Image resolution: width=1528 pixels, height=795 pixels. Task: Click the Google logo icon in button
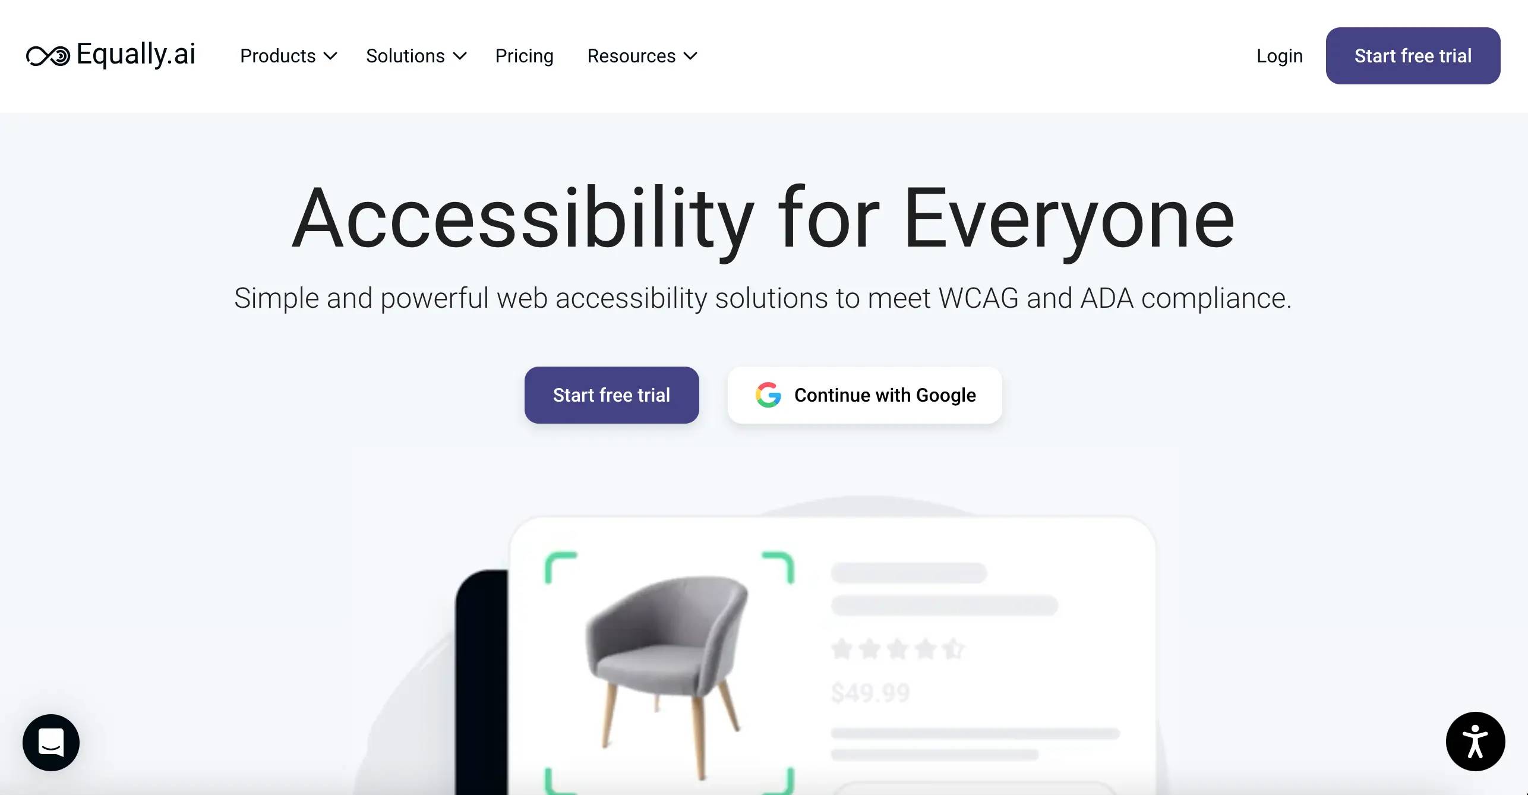pyautogui.click(x=769, y=395)
